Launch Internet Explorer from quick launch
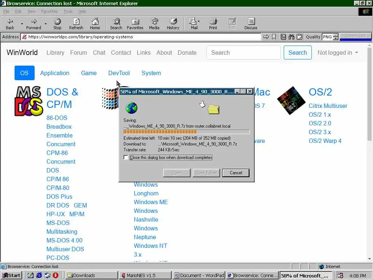This screenshot has height=280, width=373. coord(39,275)
